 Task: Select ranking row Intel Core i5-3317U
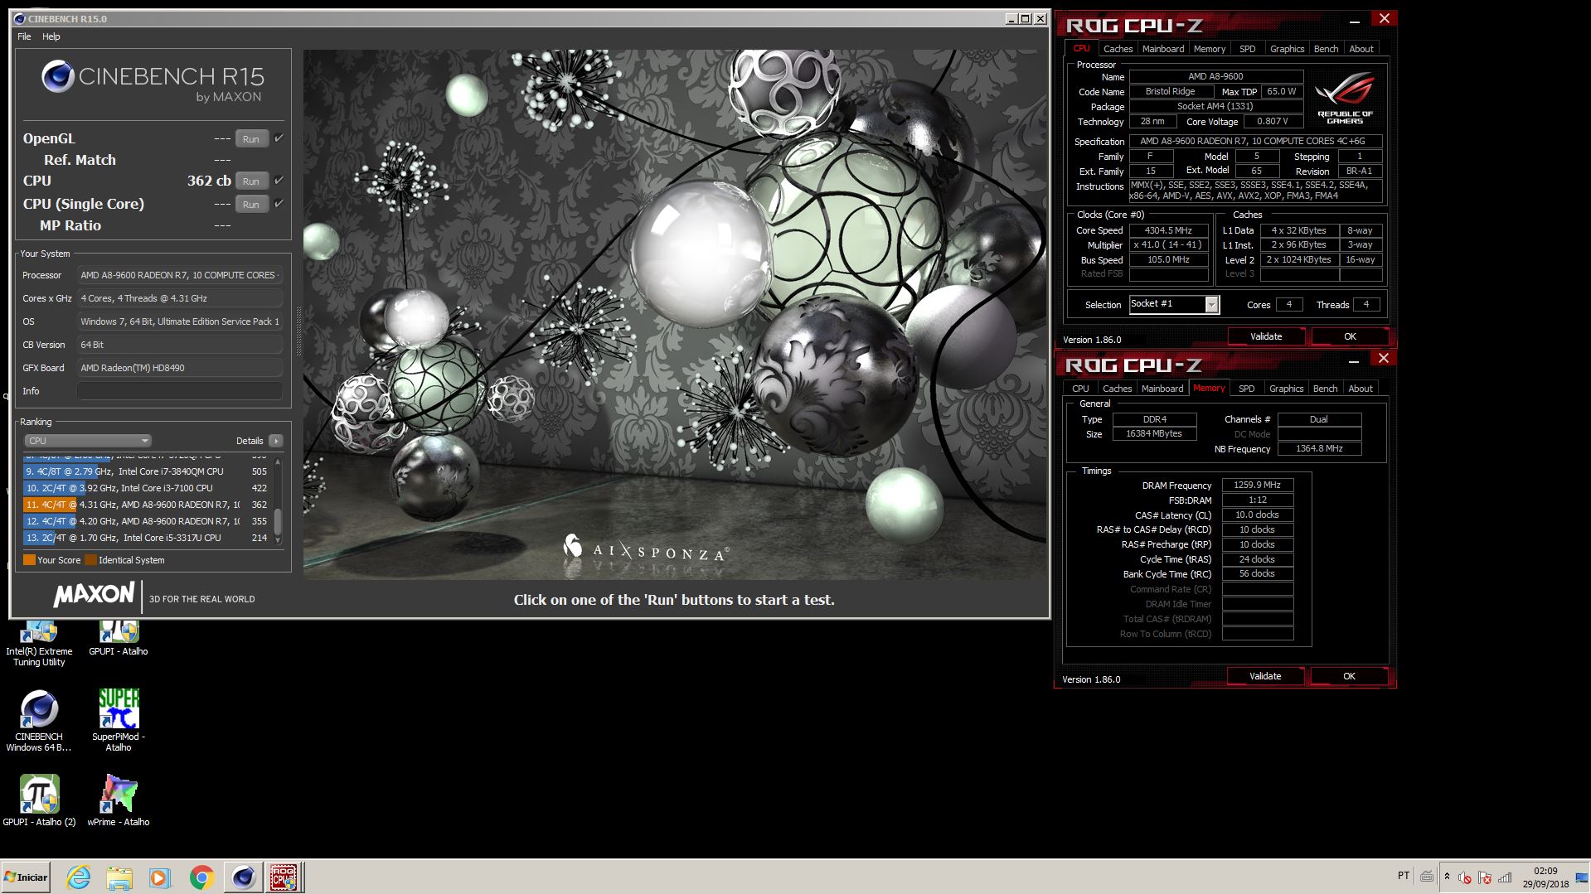point(146,538)
